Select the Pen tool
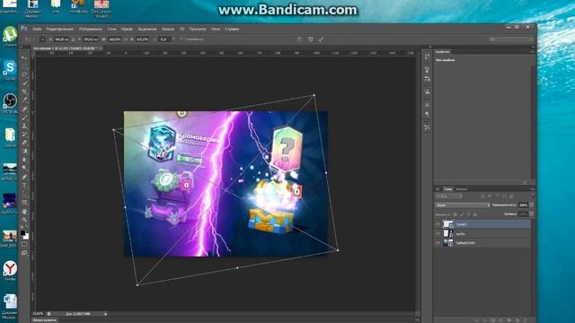This screenshot has height=323, width=575. pos(24,178)
